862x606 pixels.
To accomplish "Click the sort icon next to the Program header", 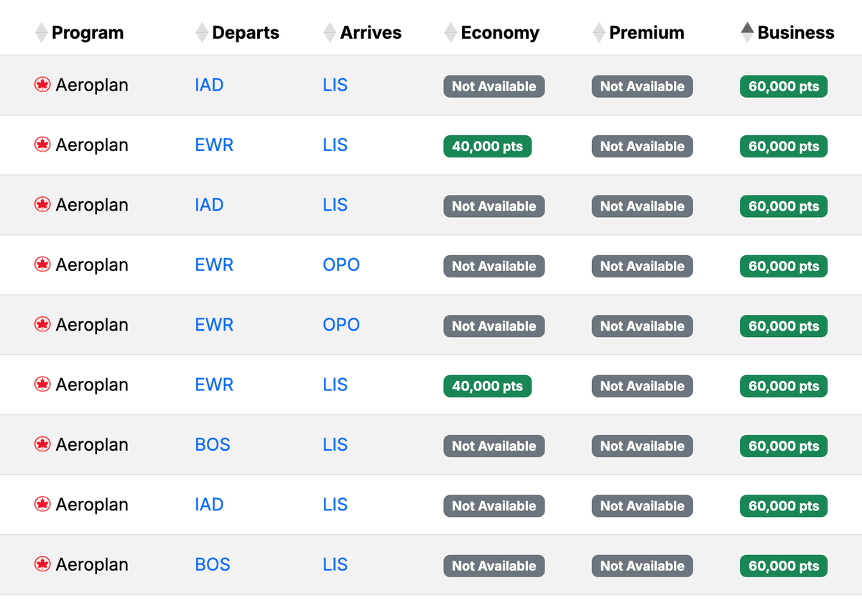I will pos(42,32).
